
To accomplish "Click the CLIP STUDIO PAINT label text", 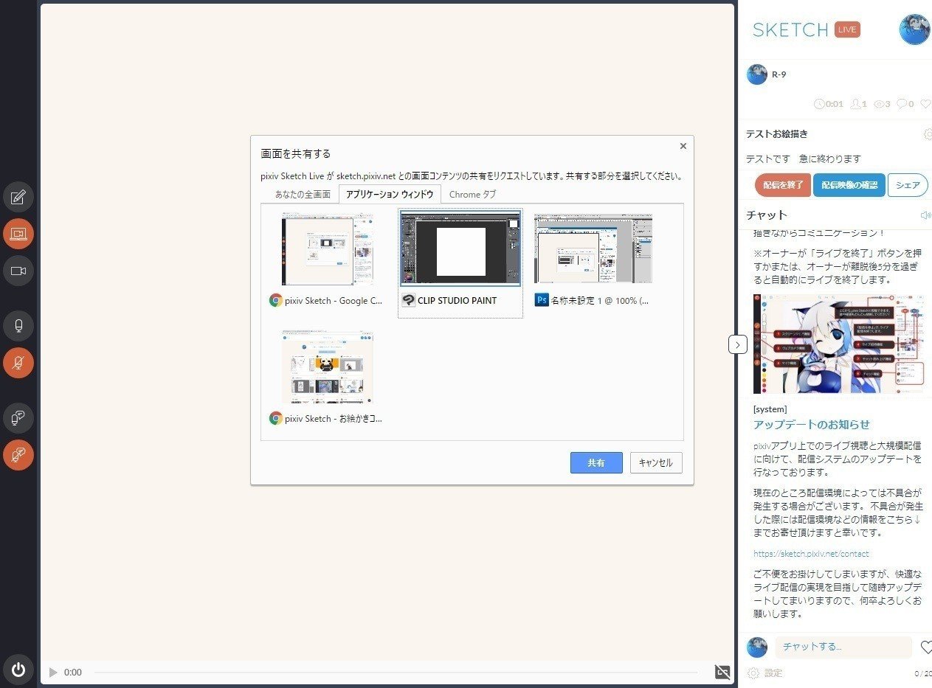I will pyautogui.click(x=457, y=301).
